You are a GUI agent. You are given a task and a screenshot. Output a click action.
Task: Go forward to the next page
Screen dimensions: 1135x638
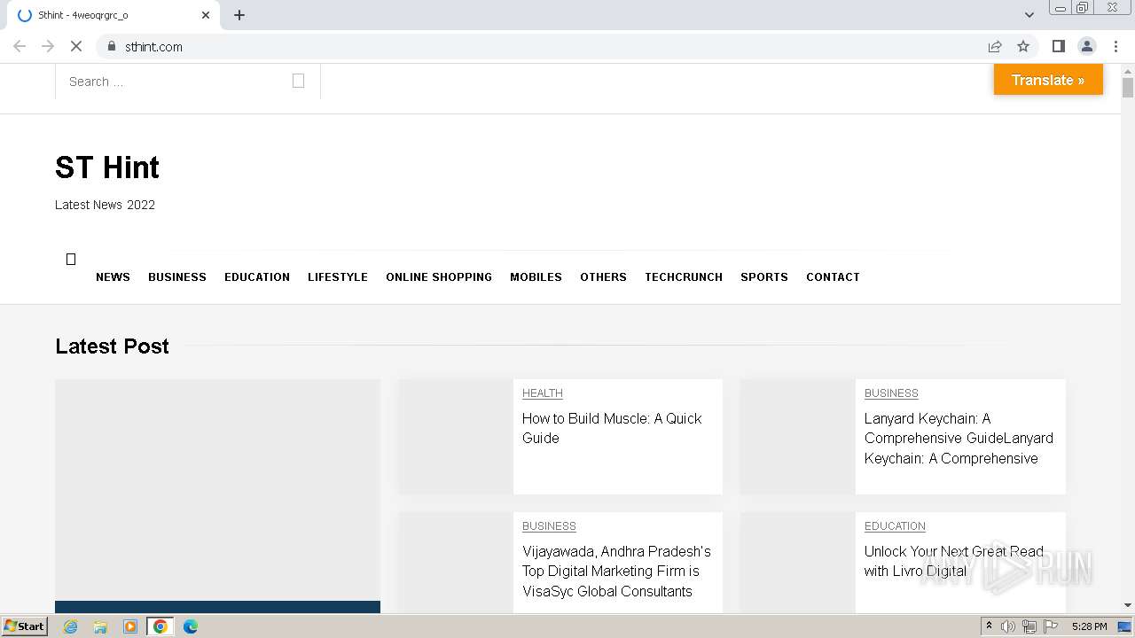click(48, 46)
